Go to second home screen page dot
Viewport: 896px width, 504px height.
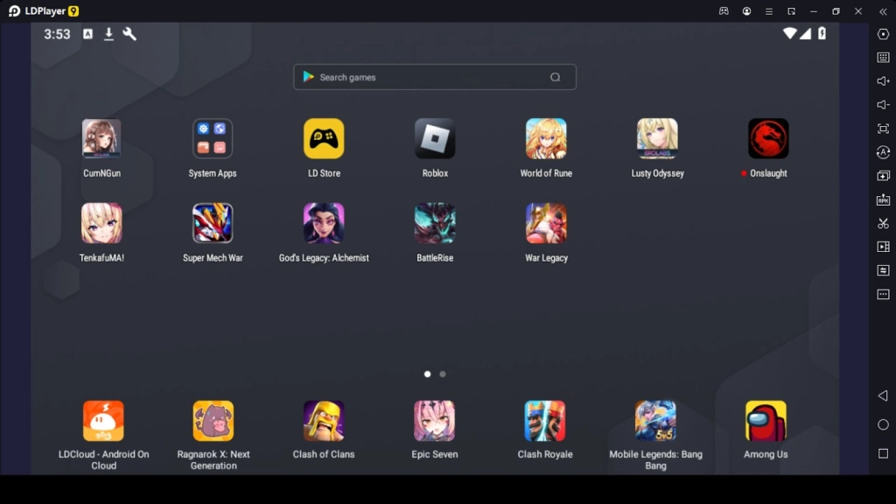point(442,374)
